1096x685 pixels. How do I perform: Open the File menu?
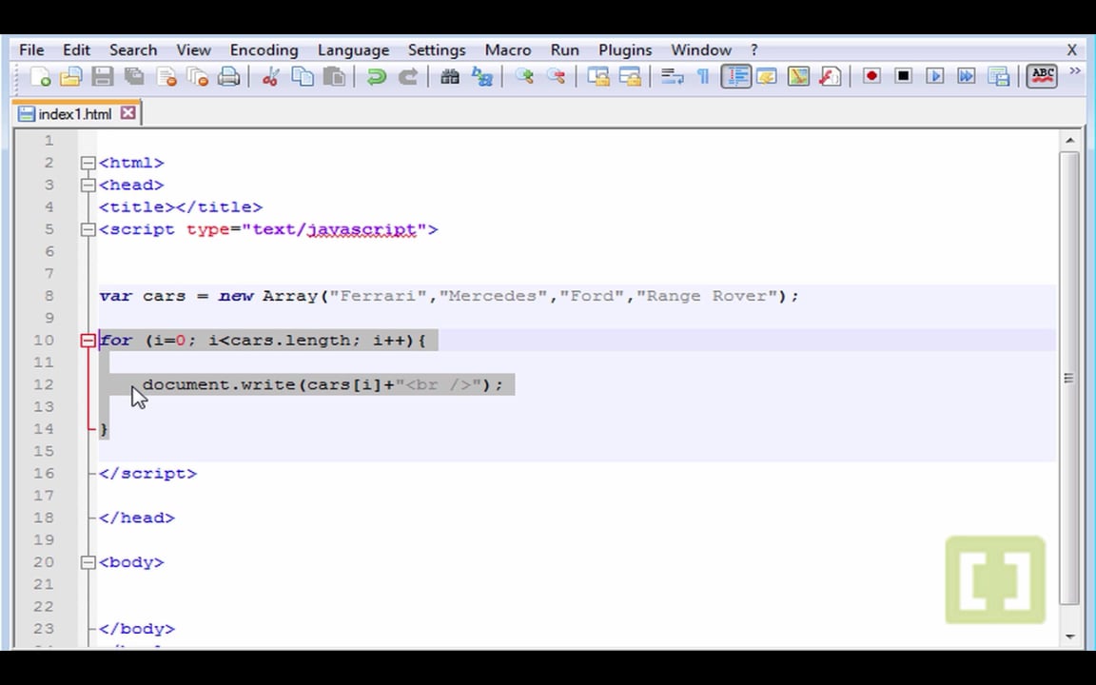coord(31,50)
